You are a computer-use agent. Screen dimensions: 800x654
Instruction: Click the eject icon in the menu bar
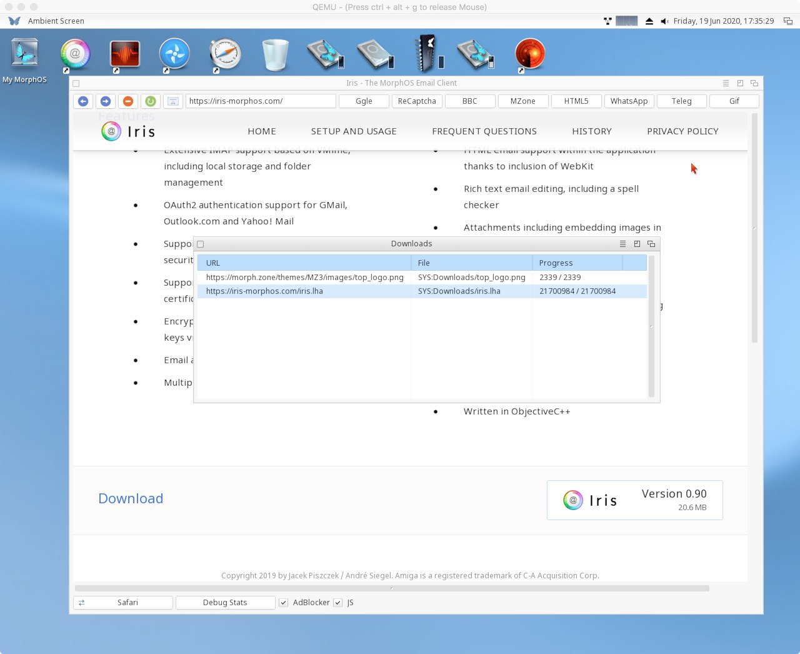click(x=649, y=21)
